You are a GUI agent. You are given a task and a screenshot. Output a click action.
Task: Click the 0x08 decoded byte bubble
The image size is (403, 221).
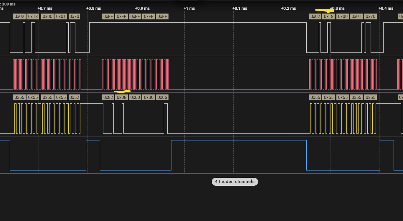click(x=122, y=97)
